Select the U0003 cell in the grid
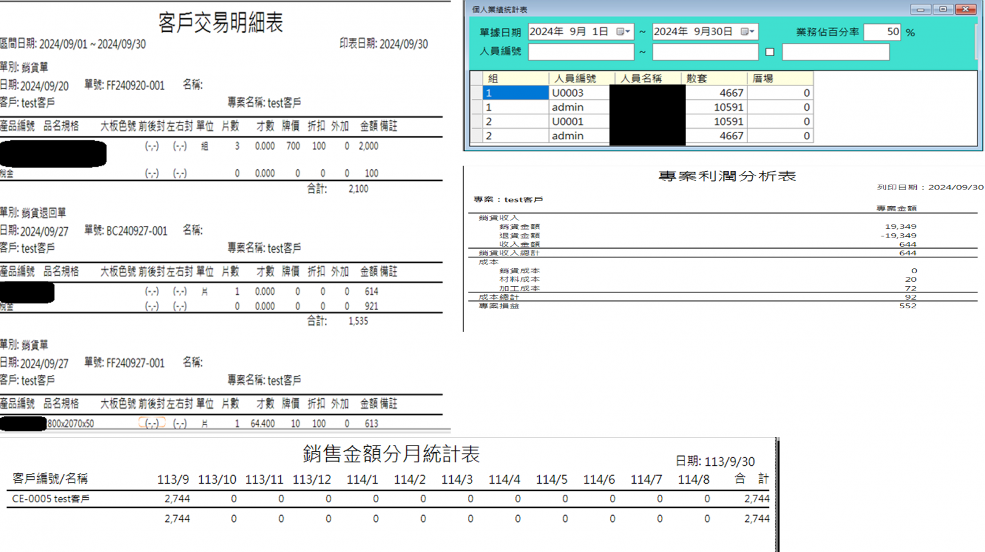 (x=579, y=93)
